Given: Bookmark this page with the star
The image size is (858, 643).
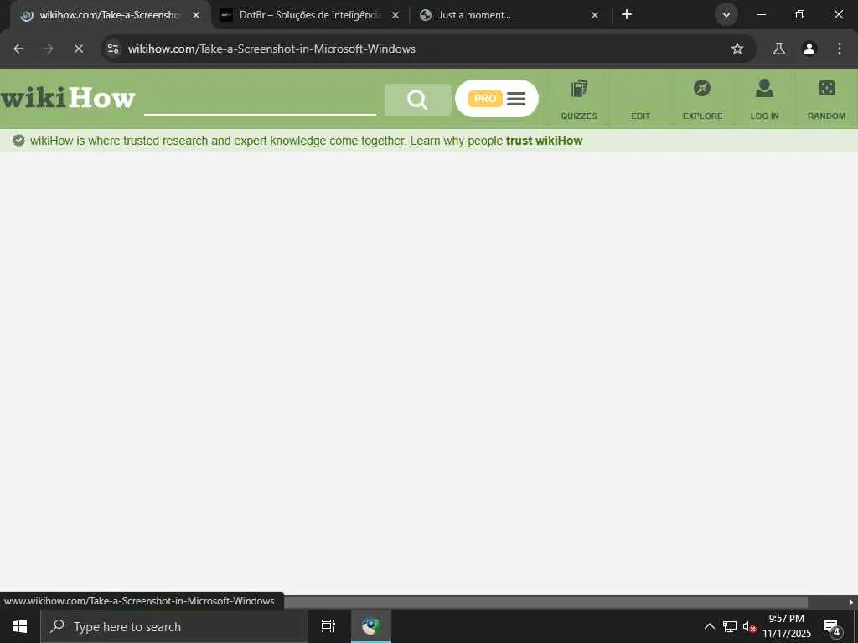Looking at the screenshot, I should 737,49.
